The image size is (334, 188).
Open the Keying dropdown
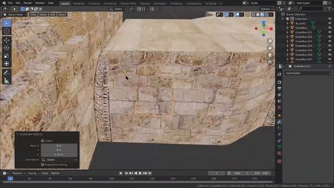pyautogui.click(x=33, y=173)
